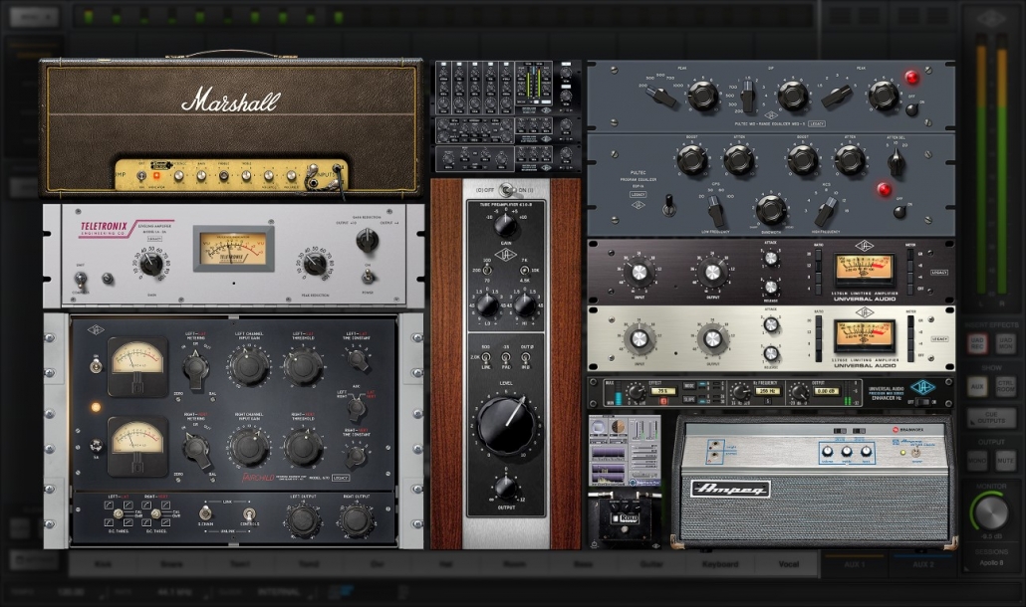Click the Enhancer Hz 0.00 dB output field

click(826, 391)
